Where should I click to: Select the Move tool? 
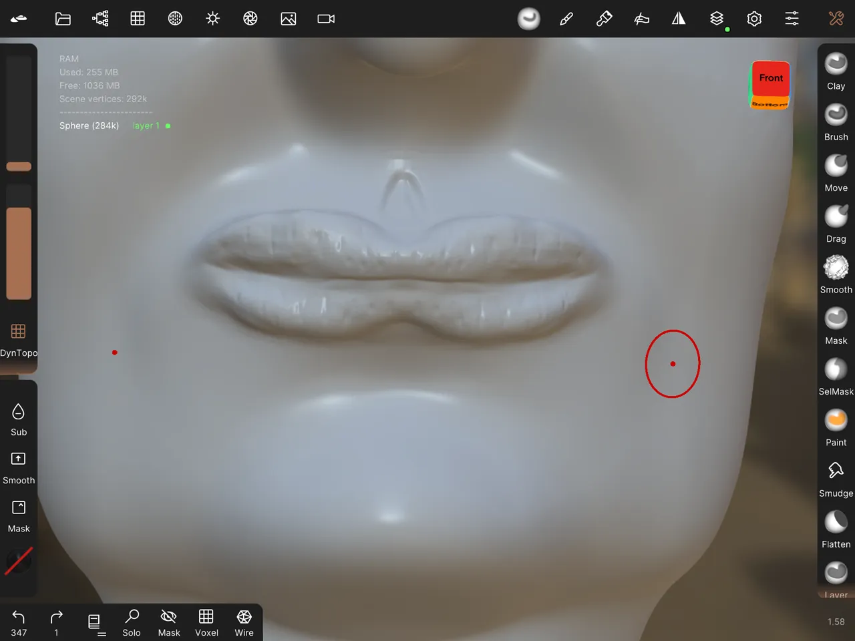pos(836,173)
